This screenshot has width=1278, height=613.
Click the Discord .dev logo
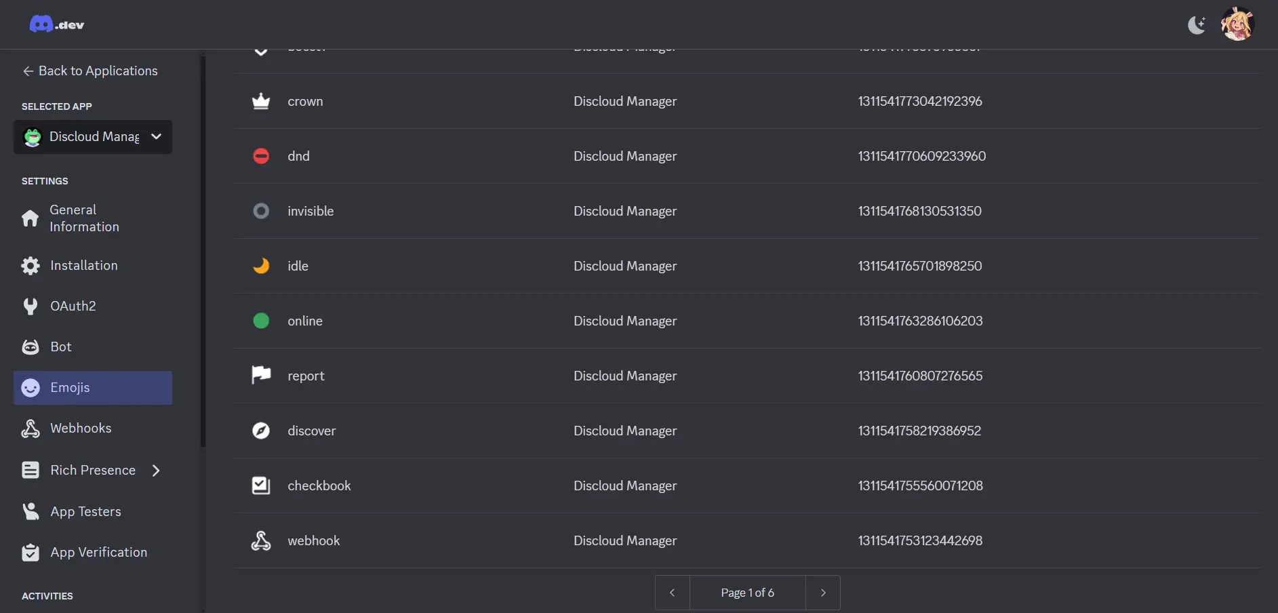pyautogui.click(x=57, y=24)
